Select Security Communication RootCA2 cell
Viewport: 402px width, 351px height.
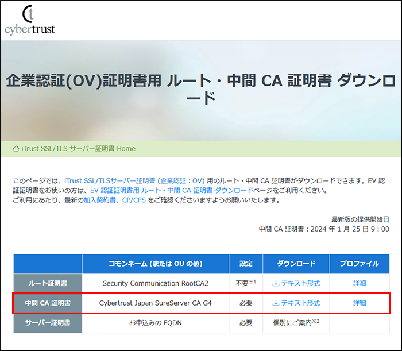pos(156,283)
